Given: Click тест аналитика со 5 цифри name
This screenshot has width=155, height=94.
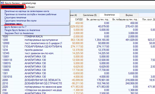Looking at the screenshot, I should (43, 43).
